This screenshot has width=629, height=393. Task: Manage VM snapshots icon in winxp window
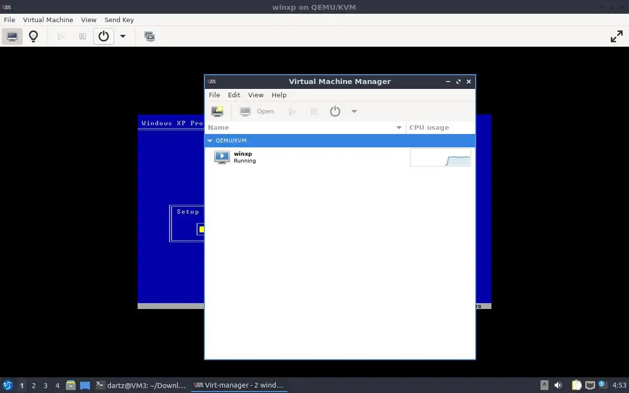(149, 36)
